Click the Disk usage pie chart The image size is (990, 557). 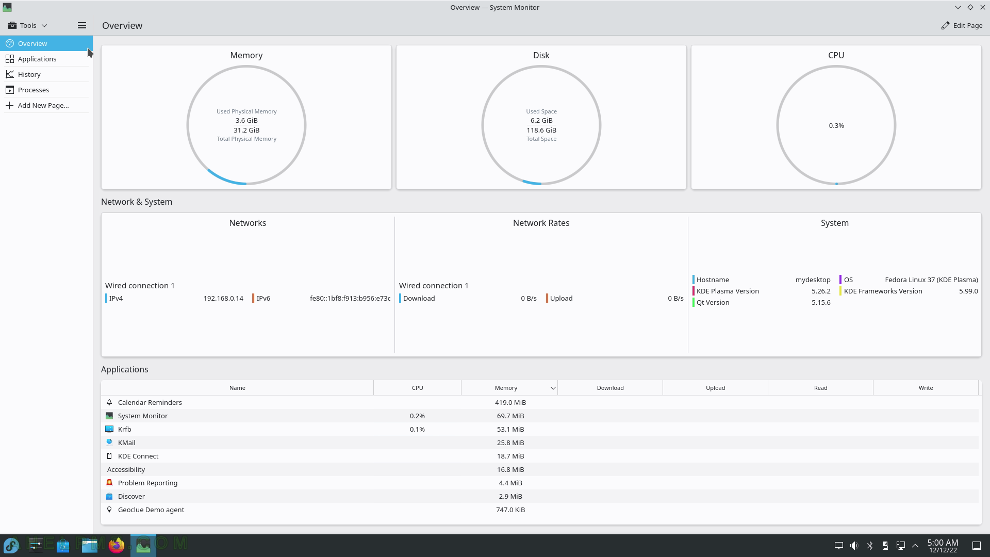(x=541, y=125)
